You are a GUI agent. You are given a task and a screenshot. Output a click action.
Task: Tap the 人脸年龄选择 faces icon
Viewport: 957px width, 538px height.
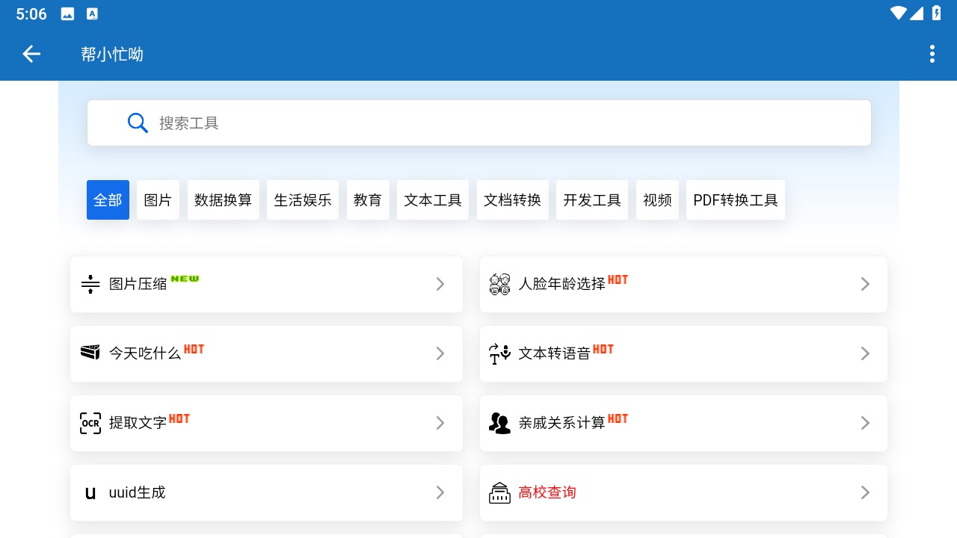pos(499,284)
